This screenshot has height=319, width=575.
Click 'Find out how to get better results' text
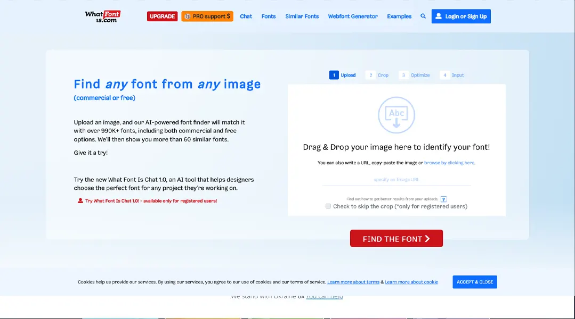pos(392,199)
